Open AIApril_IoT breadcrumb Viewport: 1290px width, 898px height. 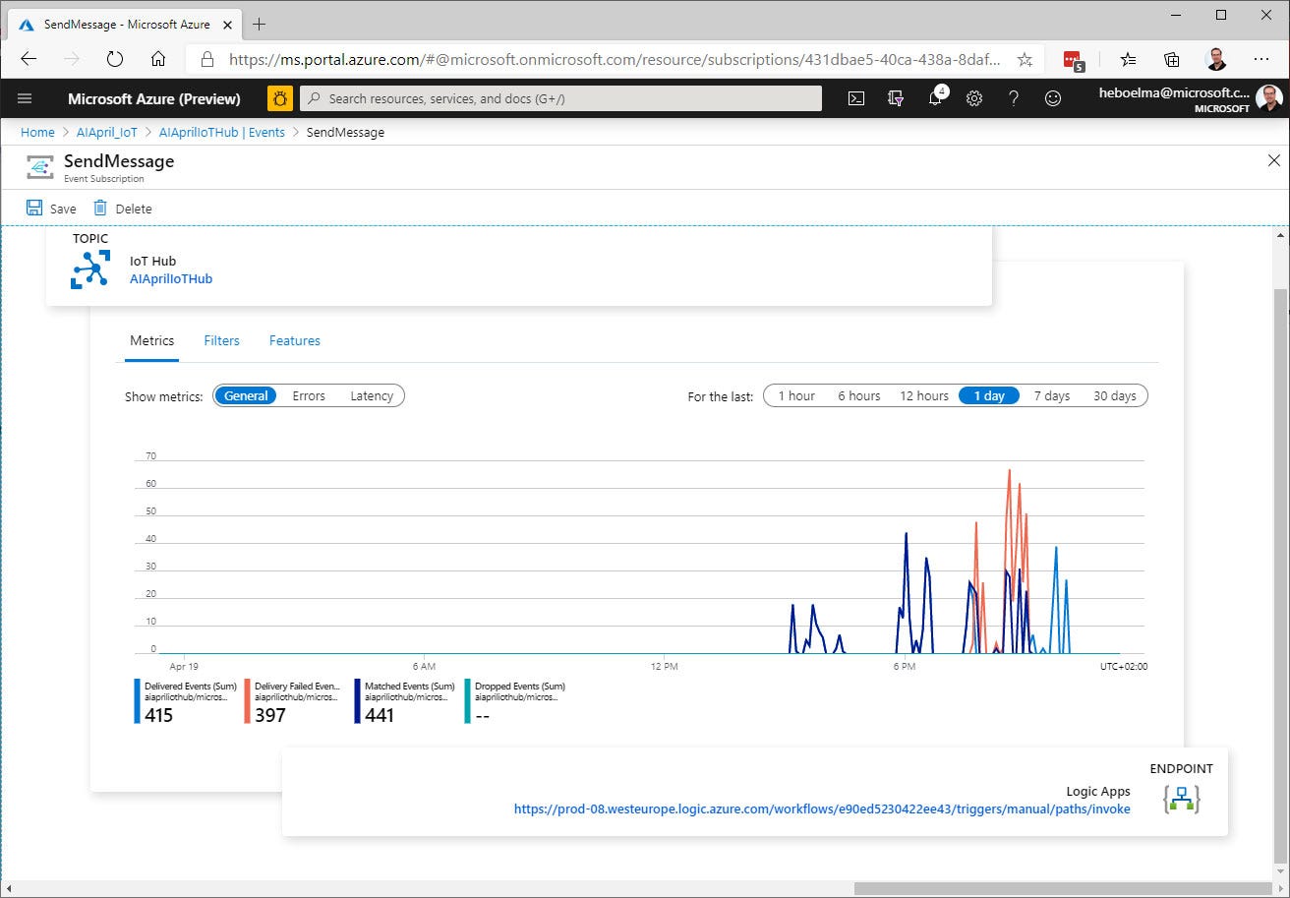tap(107, 132)
